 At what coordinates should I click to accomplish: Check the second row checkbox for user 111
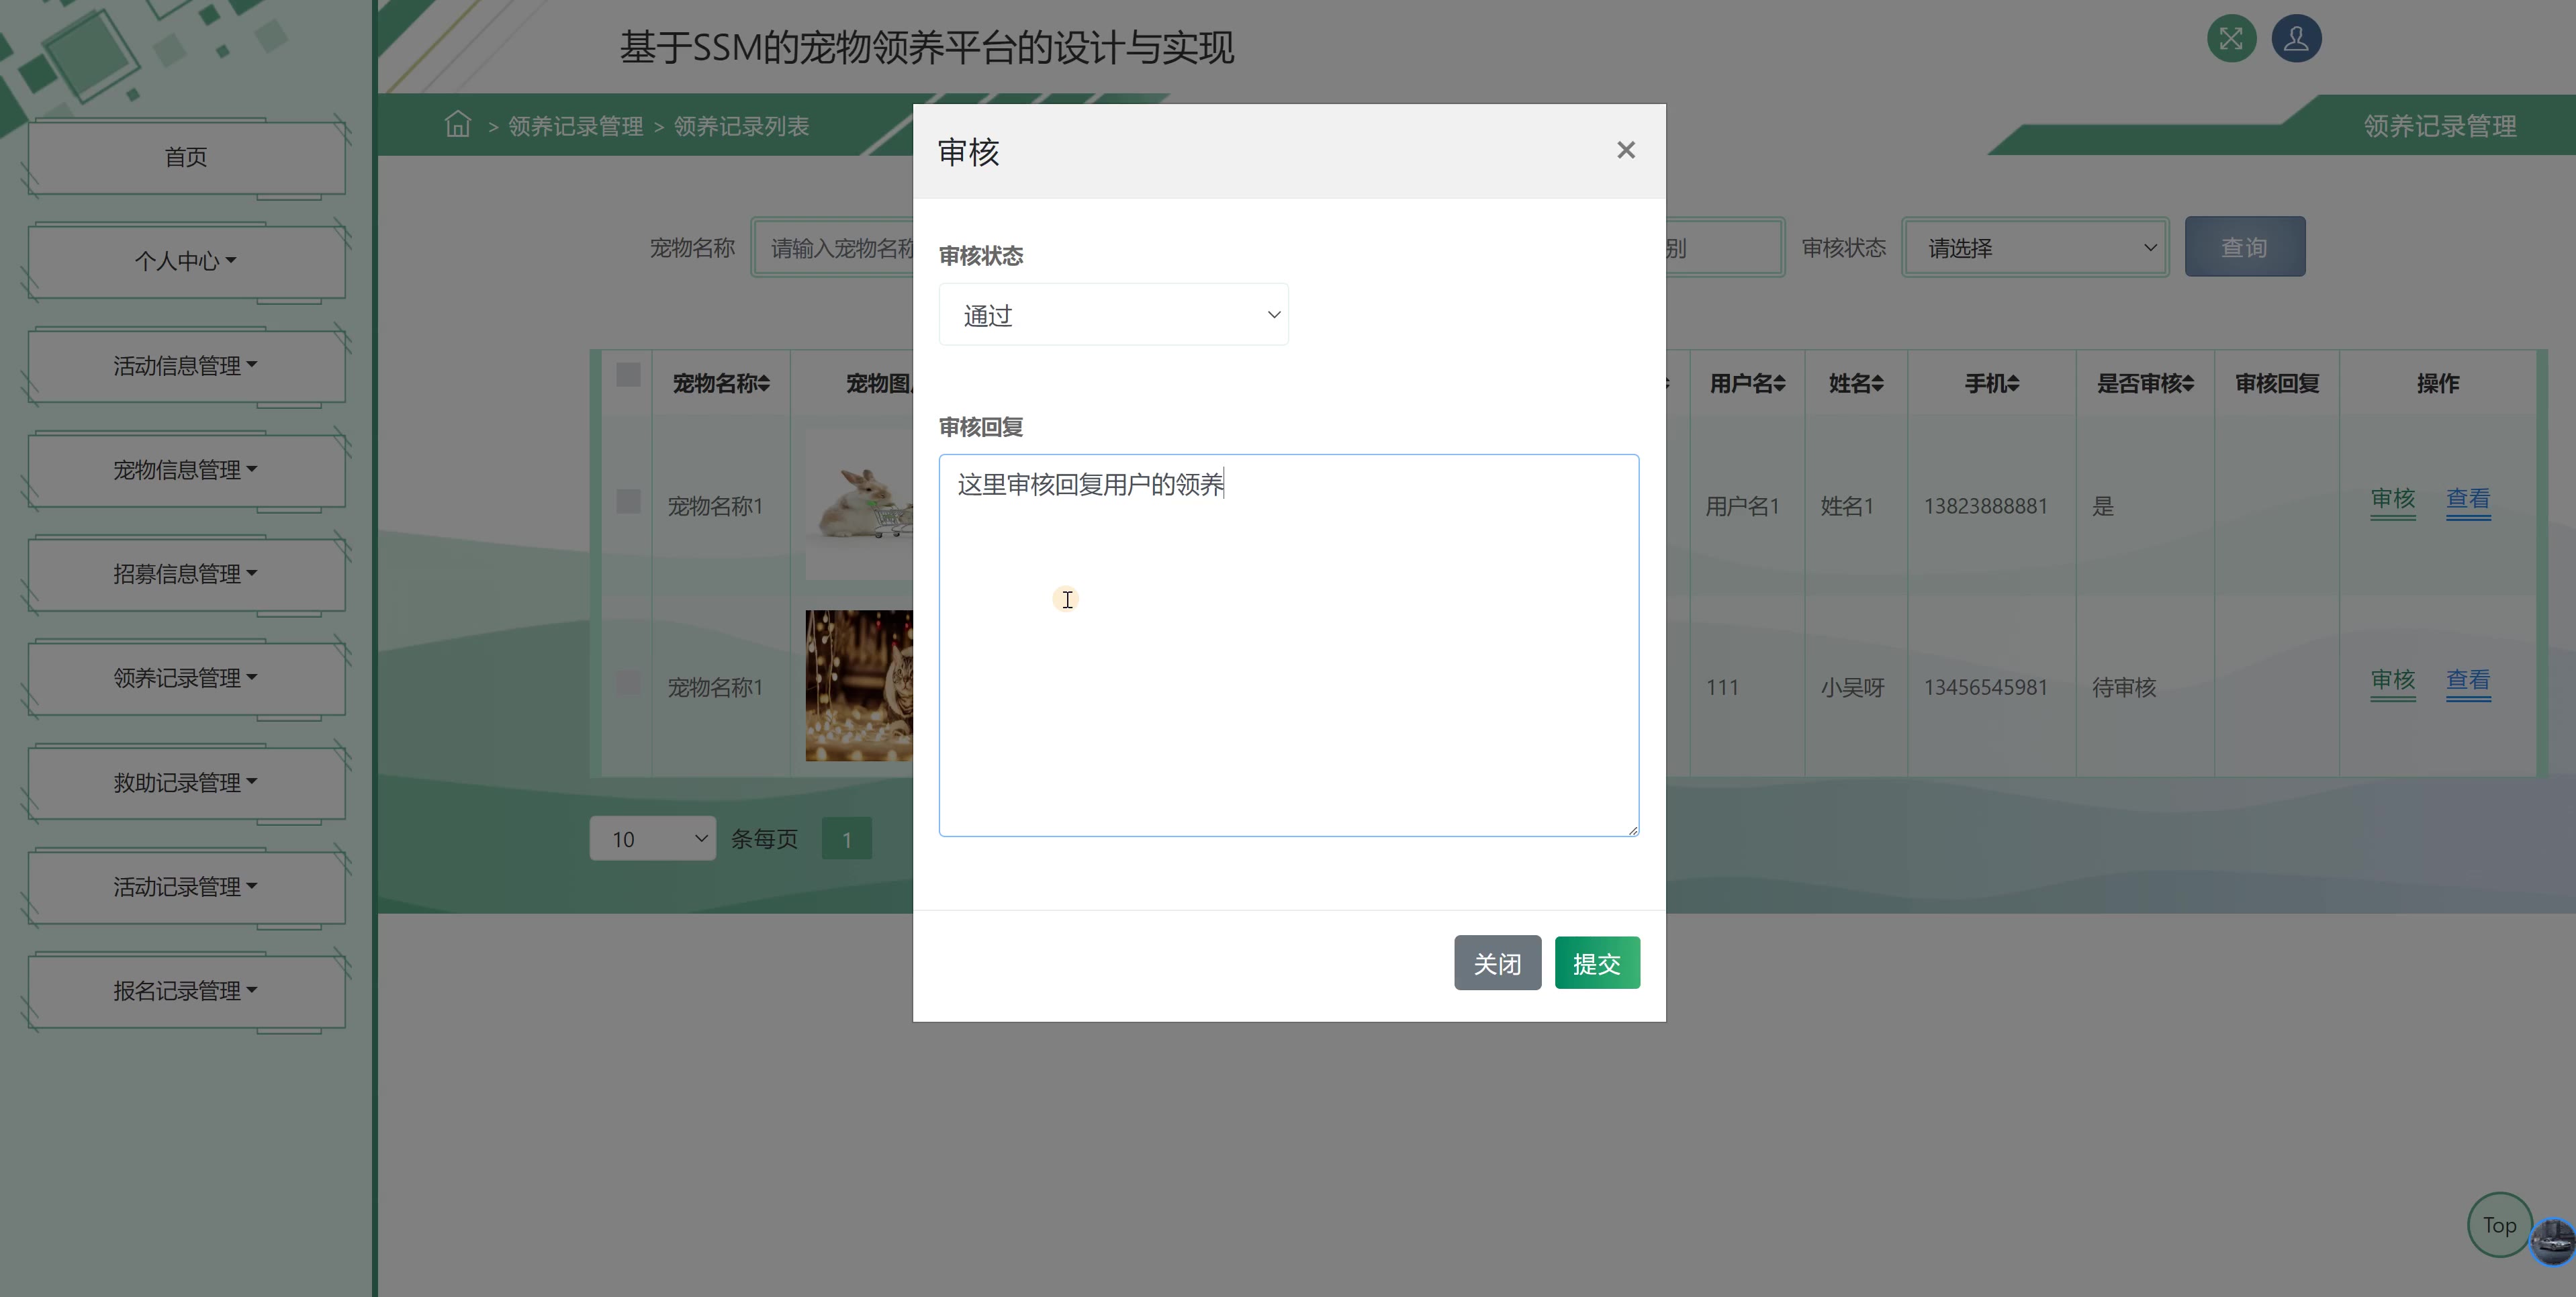628,682
